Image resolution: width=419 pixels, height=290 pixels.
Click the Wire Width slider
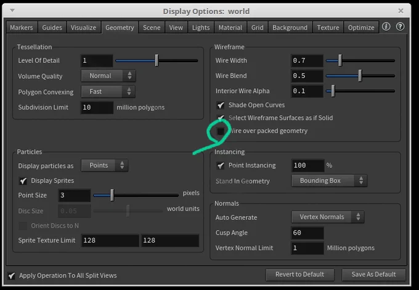click(x=360, y=60)
